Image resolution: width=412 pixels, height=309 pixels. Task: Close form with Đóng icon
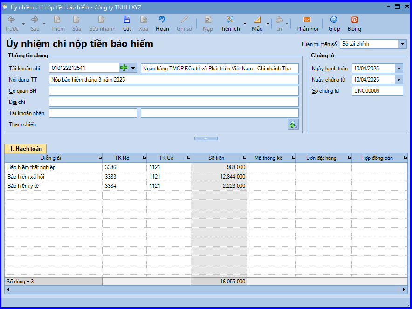[x=355, y=20]
